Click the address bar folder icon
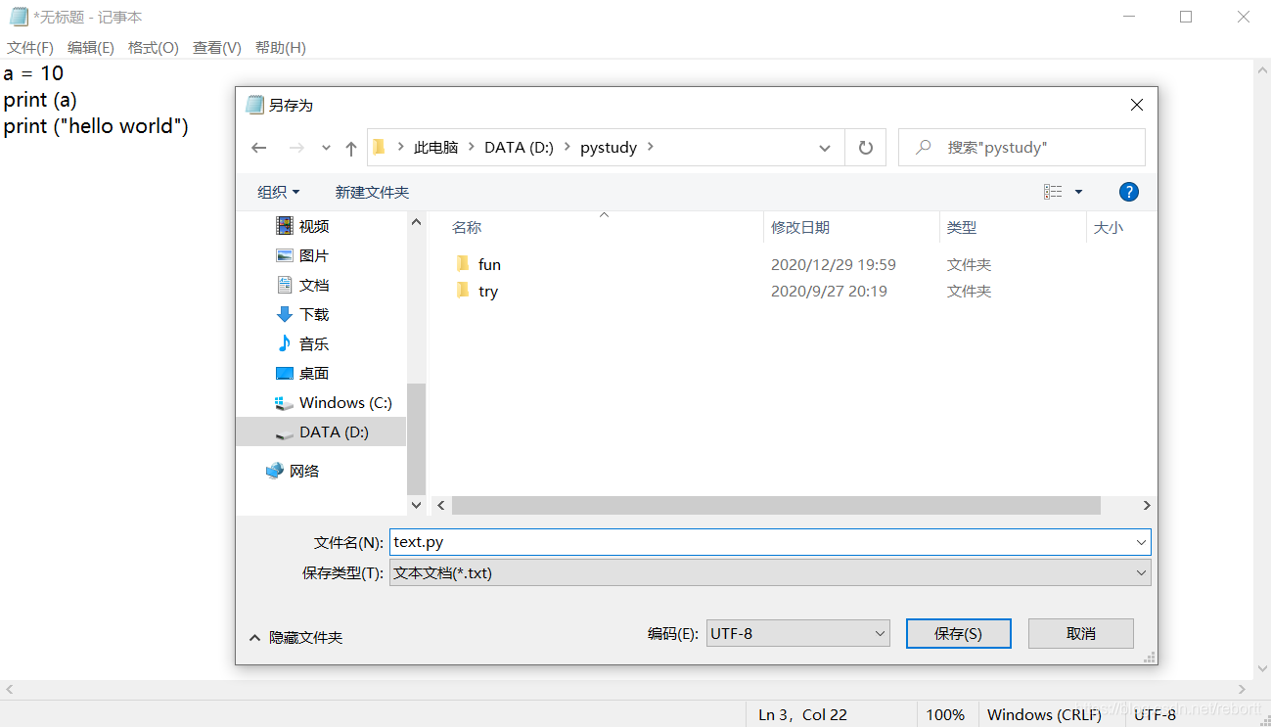The width and height of the screenshot is (1271, 727). pos(380,148)
